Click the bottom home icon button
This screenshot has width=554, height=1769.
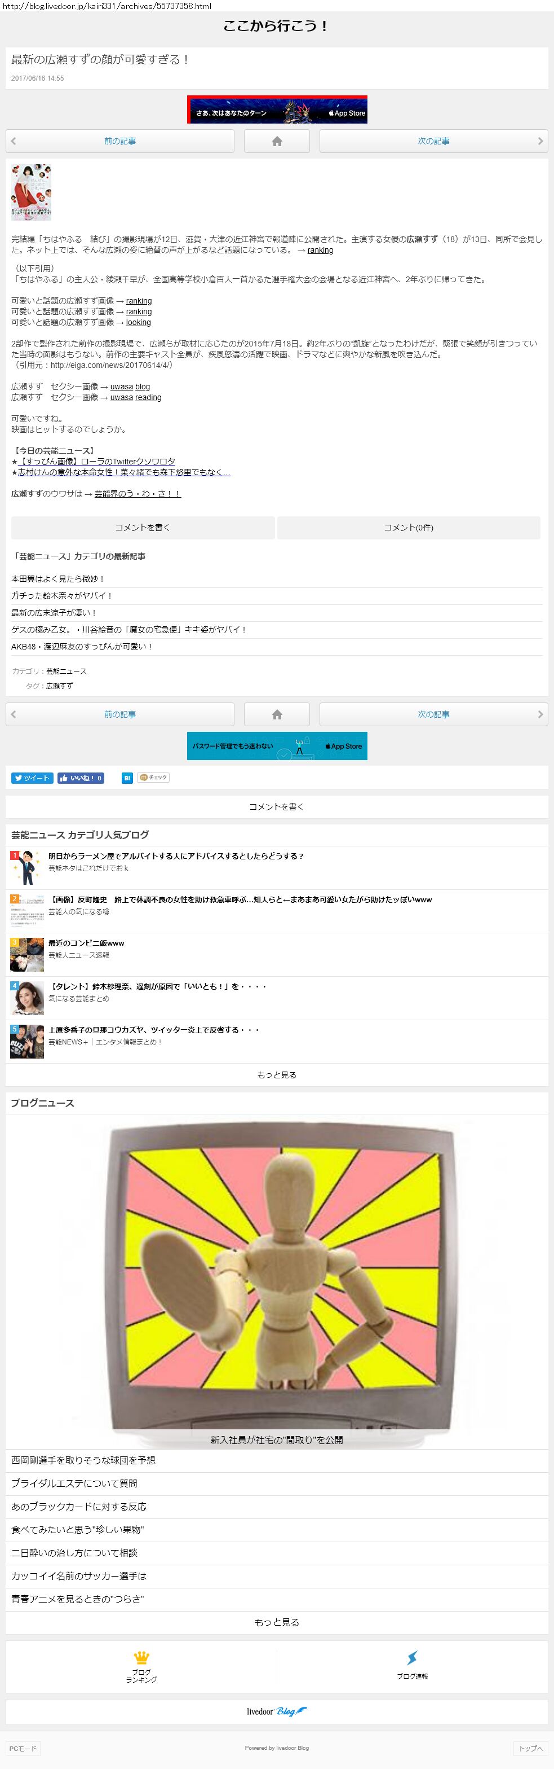pos(277,714)
